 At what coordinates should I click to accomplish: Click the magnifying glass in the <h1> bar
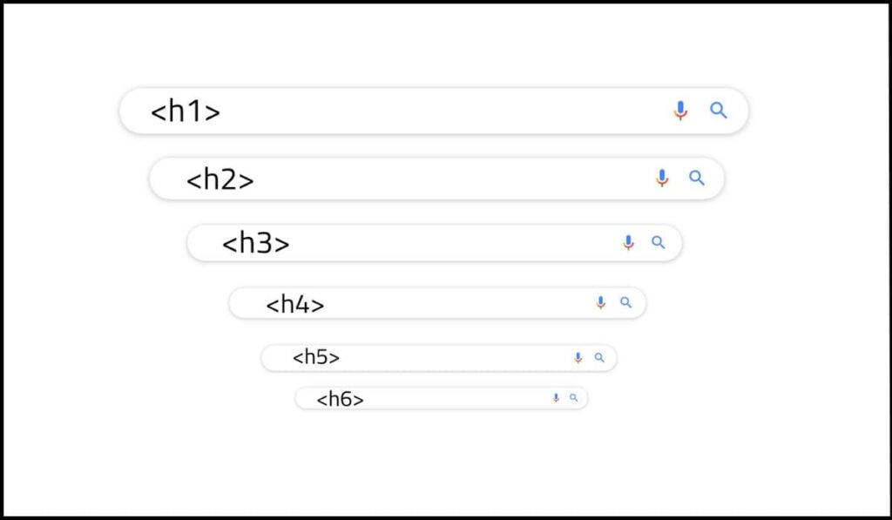tap(719, 110)
